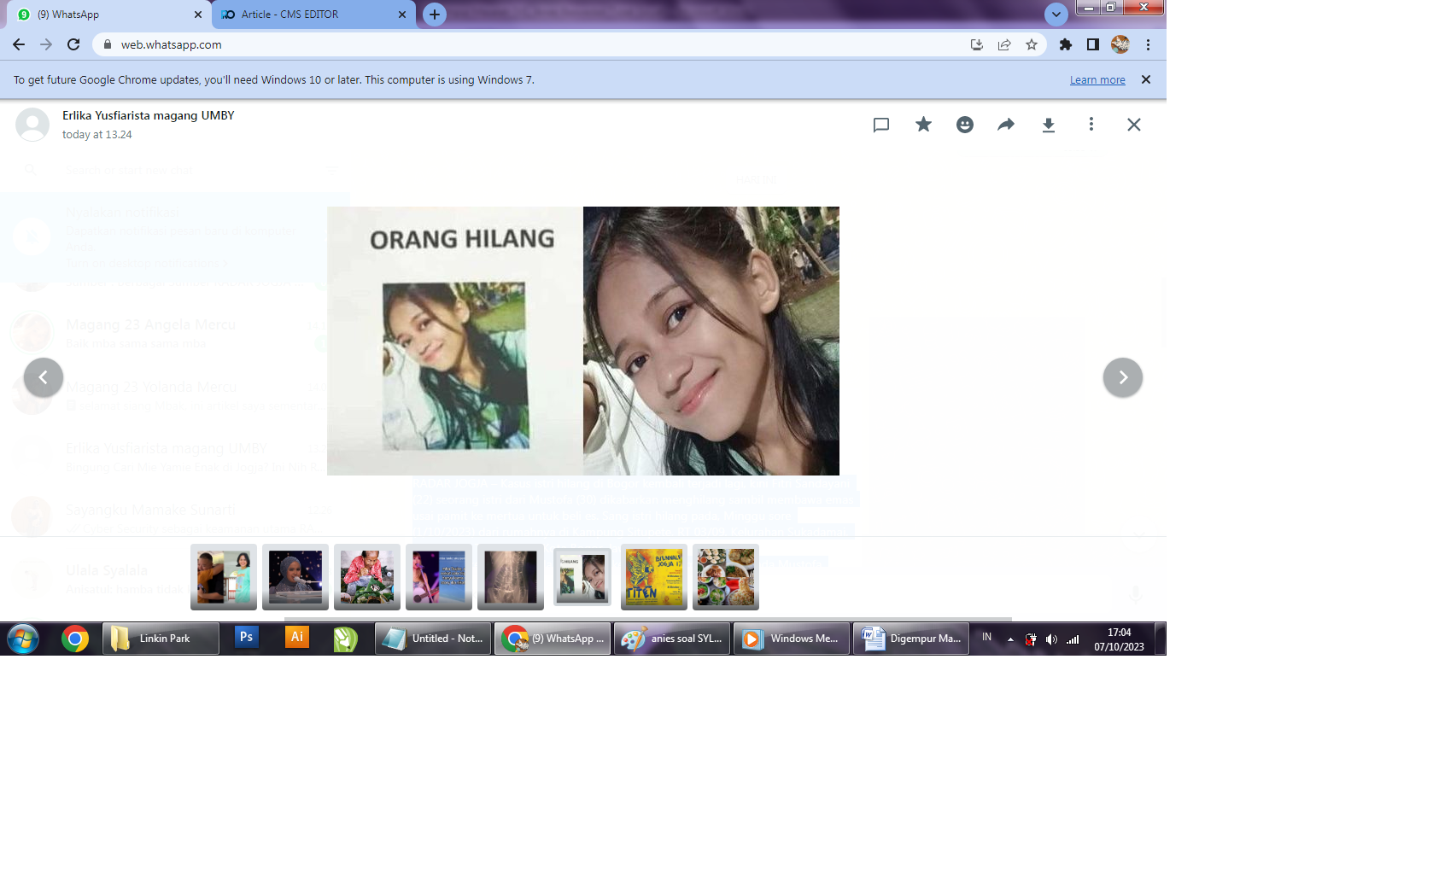This screenshot has height=881, width=1433.
Task: Switch to anies soal SYL Paint window
Action: click(672, 639)
